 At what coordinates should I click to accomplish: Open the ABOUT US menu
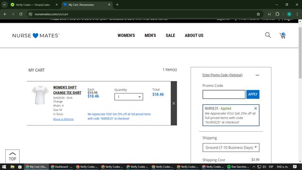tap(194, 35)
